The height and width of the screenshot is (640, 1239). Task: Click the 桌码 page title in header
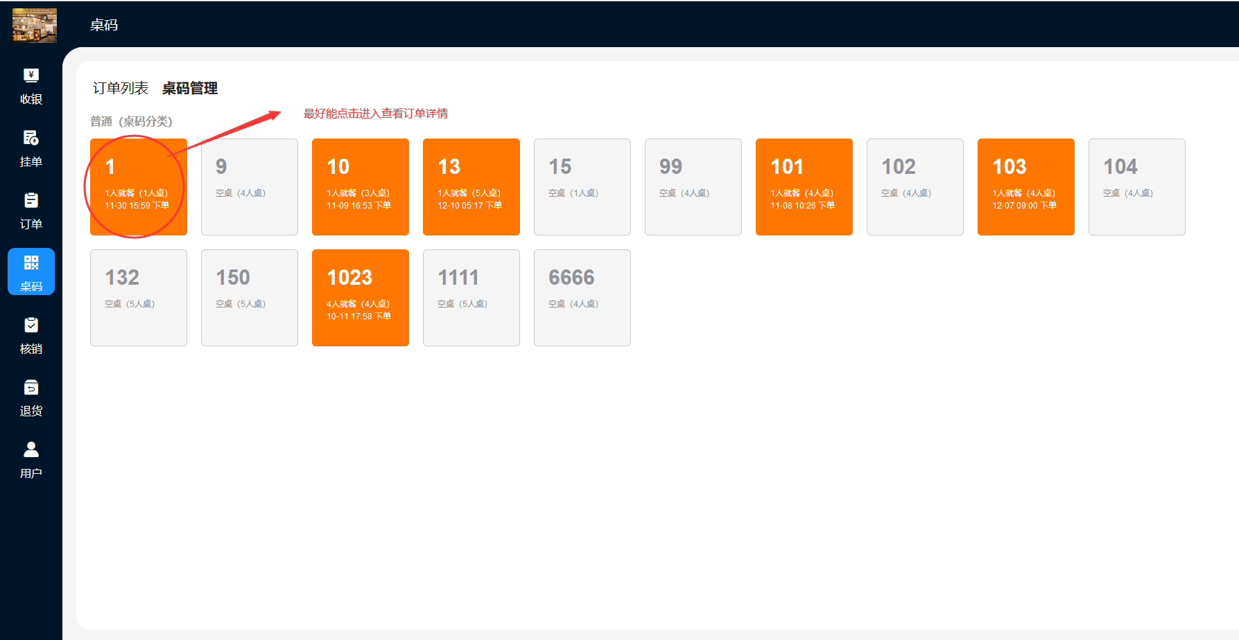click(104, 25)
